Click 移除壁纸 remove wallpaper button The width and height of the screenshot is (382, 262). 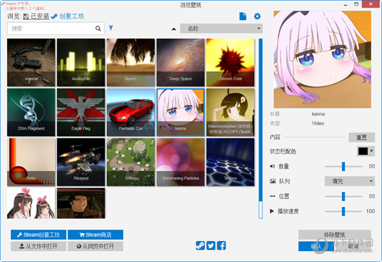(x=334, y=235)
